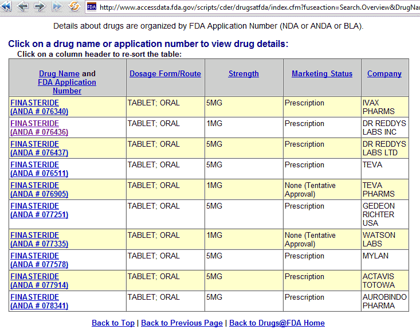
Task: Click Tentative Approval status for ANDA 077335
Action: (x=310, y=239)
